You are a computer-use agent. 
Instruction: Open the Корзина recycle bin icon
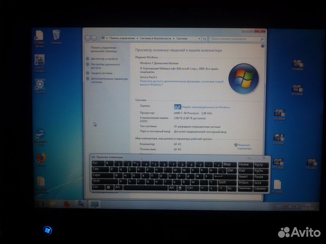point(56,37)
